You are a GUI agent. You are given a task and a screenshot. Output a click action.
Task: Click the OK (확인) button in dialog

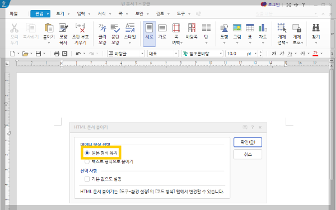tap(248, 142)
